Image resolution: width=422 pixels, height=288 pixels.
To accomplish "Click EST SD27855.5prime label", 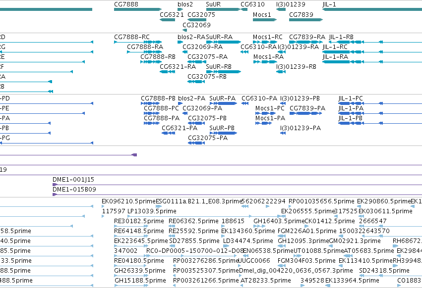I will [x=194, y=241].
